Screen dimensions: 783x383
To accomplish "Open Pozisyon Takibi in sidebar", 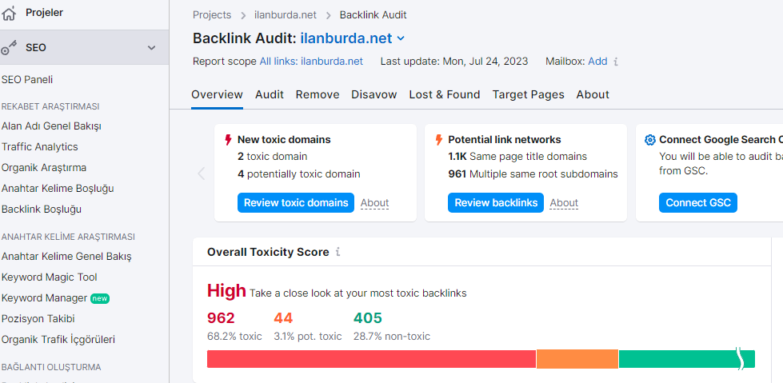I will pyautogui.click(x=38, y=318).
